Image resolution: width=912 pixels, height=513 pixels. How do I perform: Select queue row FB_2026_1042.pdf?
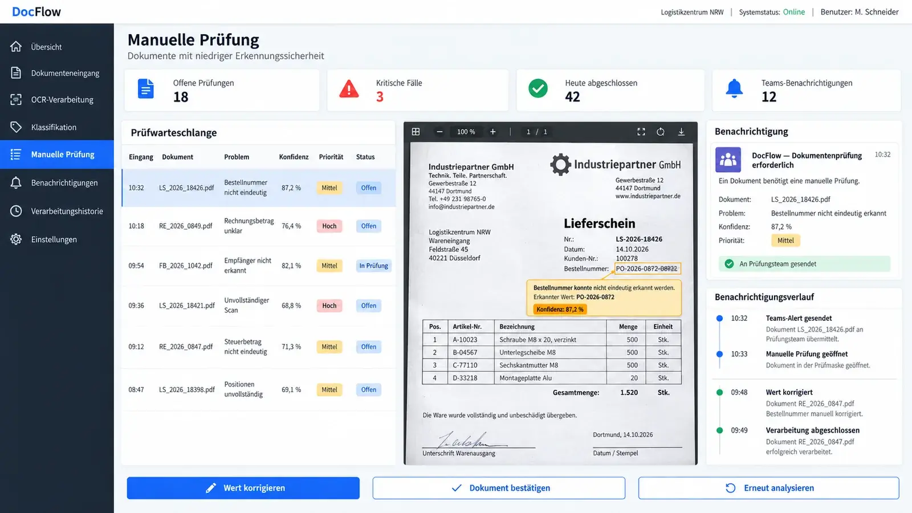click(x=259, y=266)
